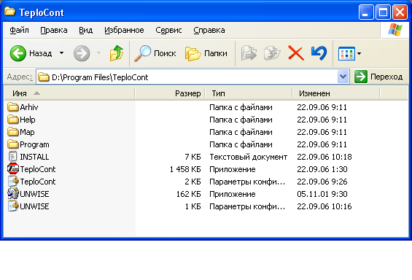Click the 1 458 КБ size cell

click(185, 169)
